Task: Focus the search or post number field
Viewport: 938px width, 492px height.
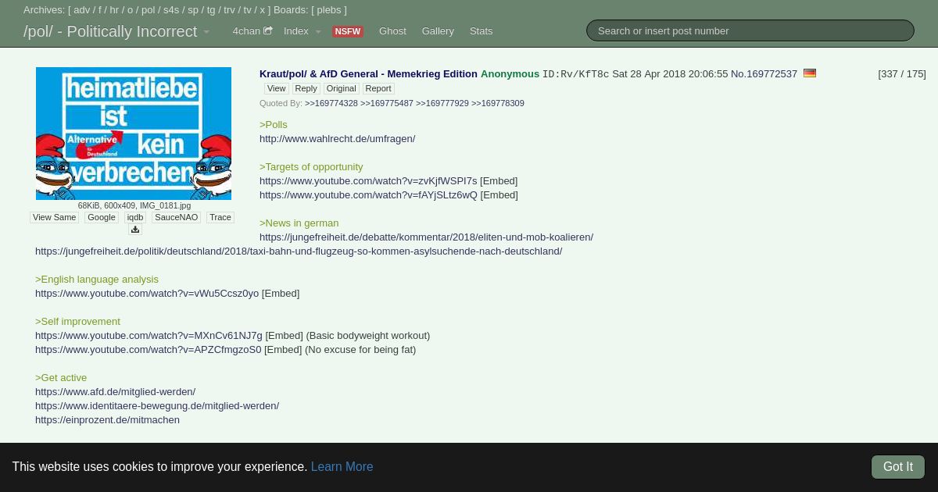Action: (x=750, y=30)
